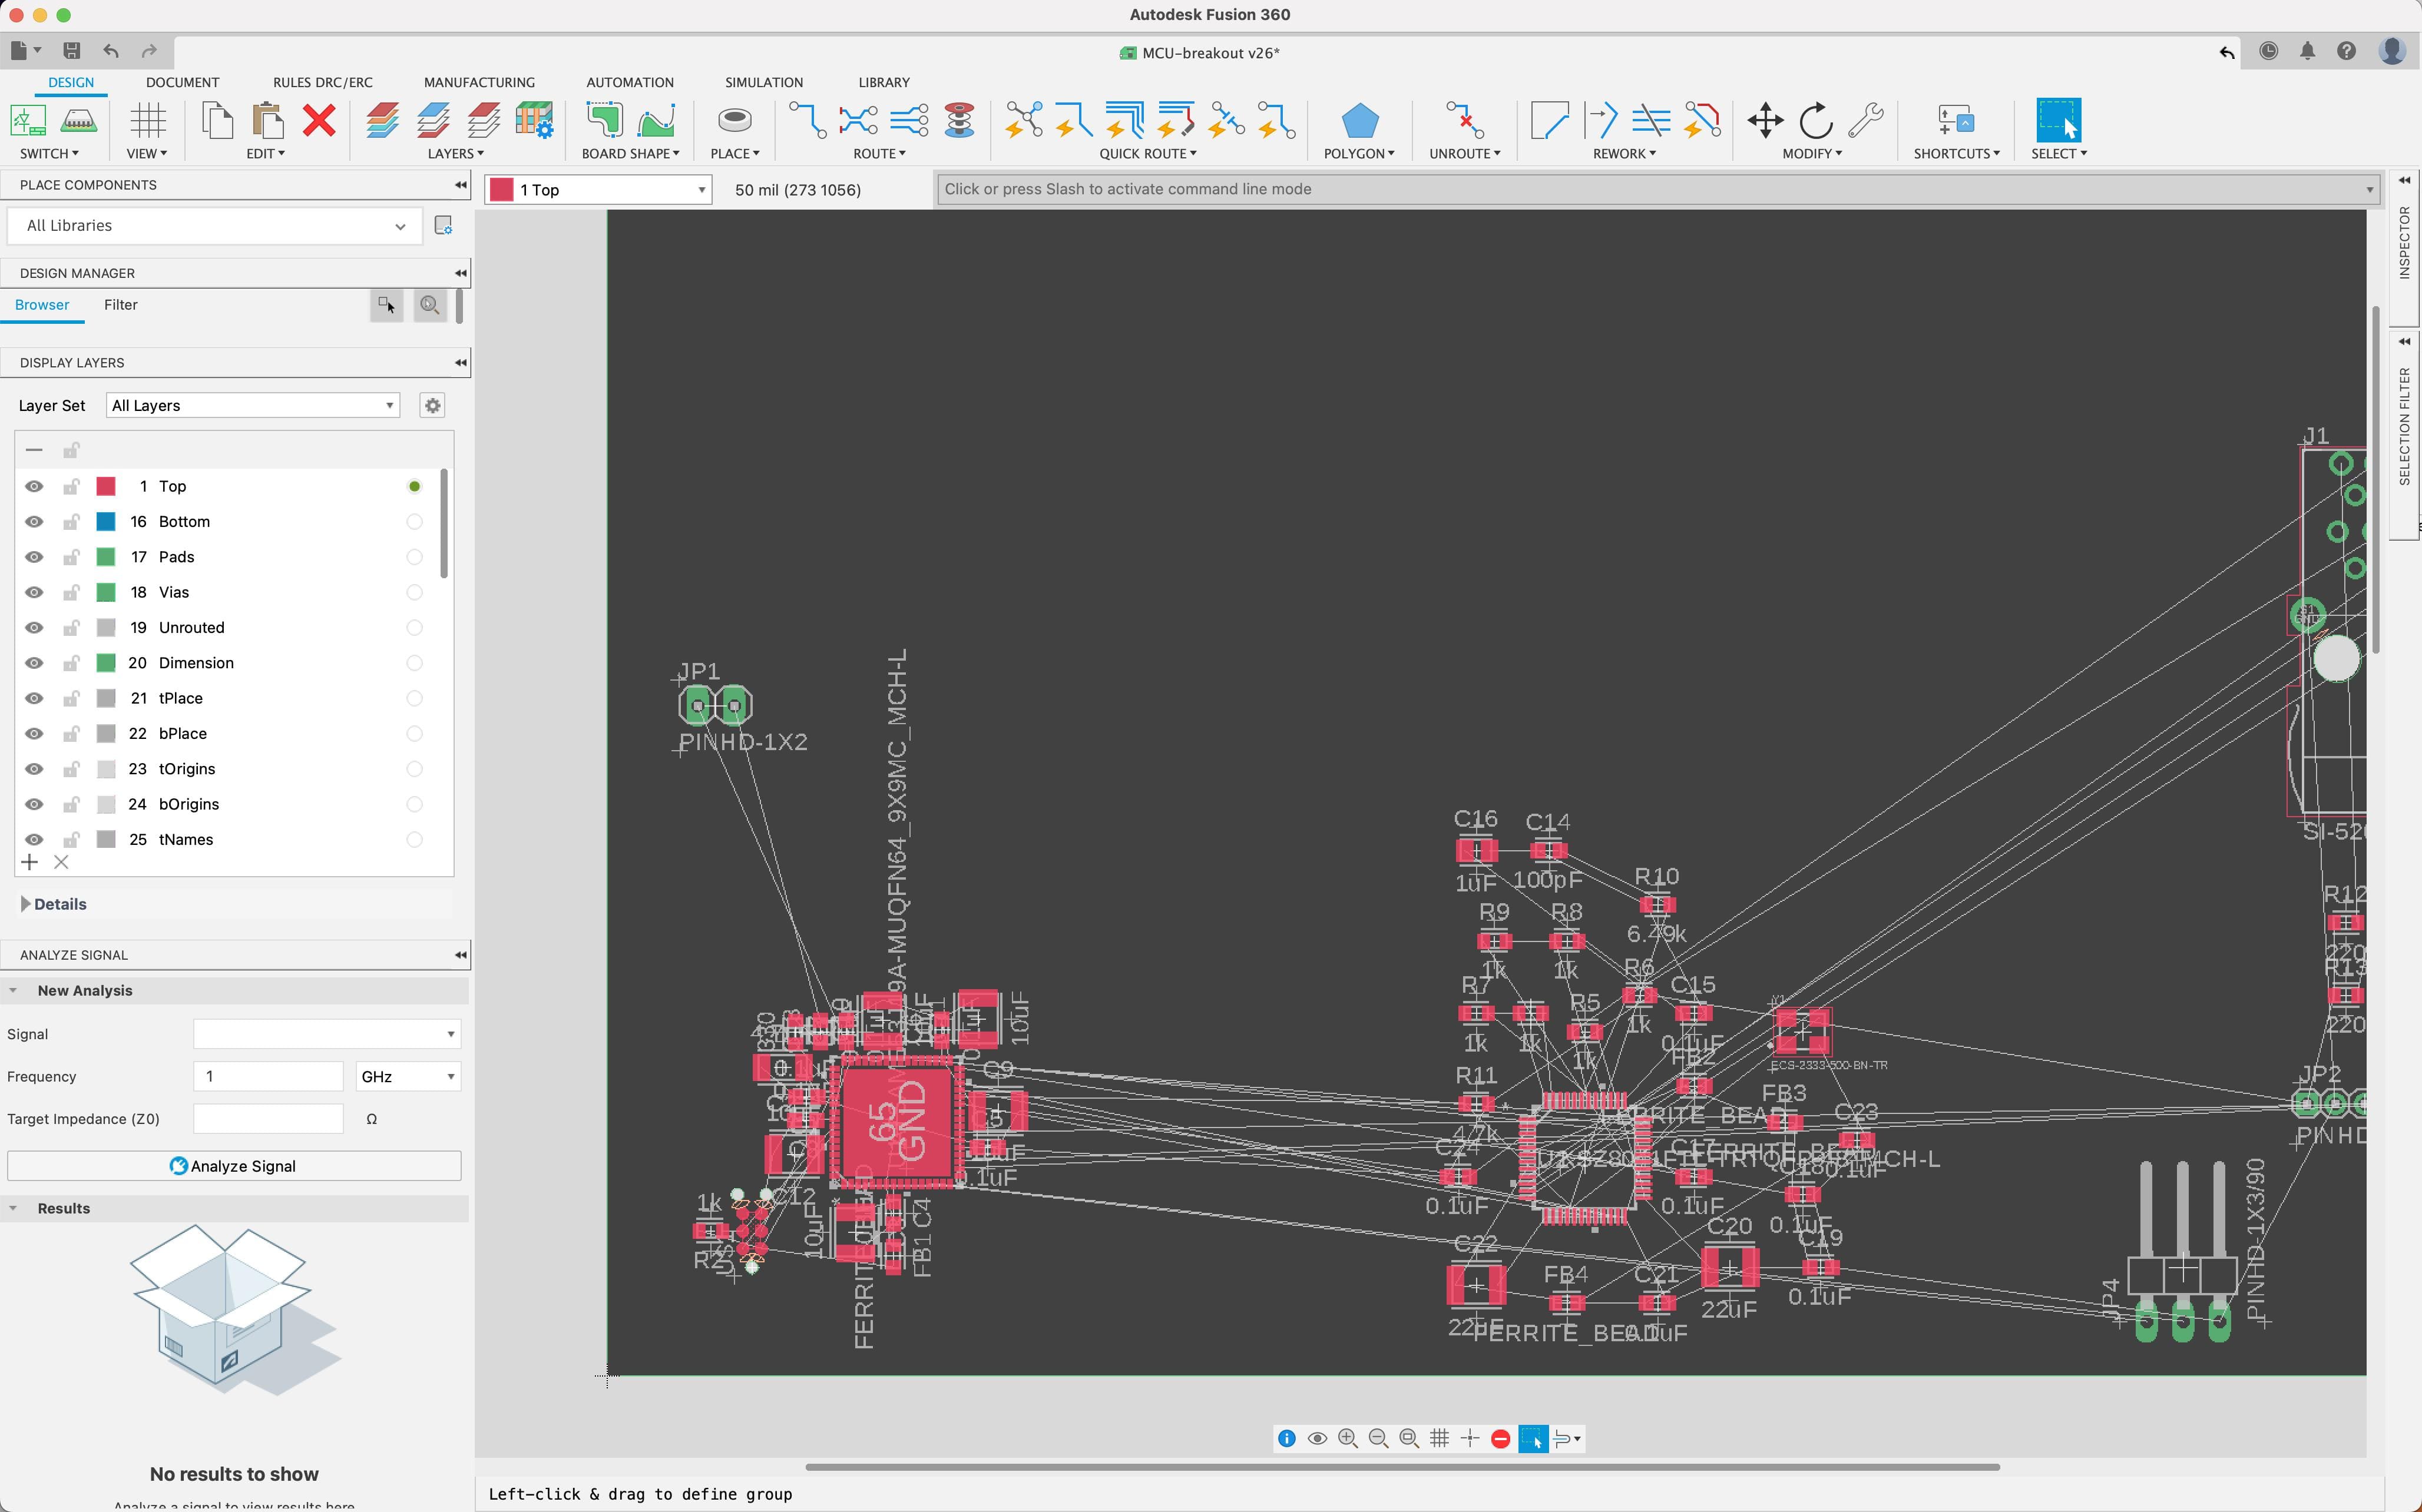Lock the Vias layer padlock
The height and width of the screenshot is (1512, 2422).
coord(71,592)
